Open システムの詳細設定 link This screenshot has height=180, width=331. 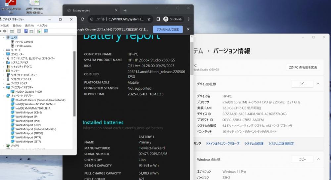click(281, 144)
